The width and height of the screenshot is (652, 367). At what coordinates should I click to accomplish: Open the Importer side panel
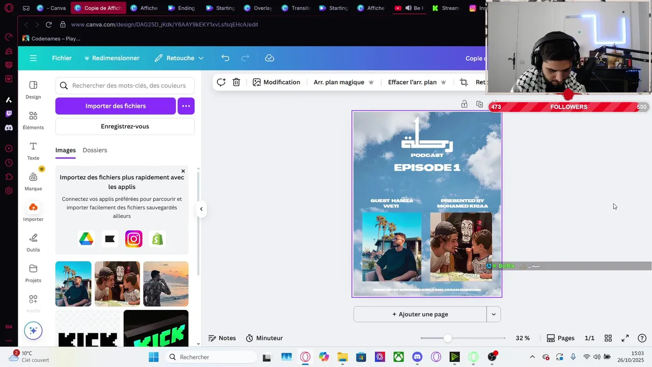33,212
